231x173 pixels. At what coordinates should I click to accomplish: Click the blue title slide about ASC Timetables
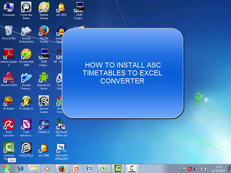(x=123, y=73)
